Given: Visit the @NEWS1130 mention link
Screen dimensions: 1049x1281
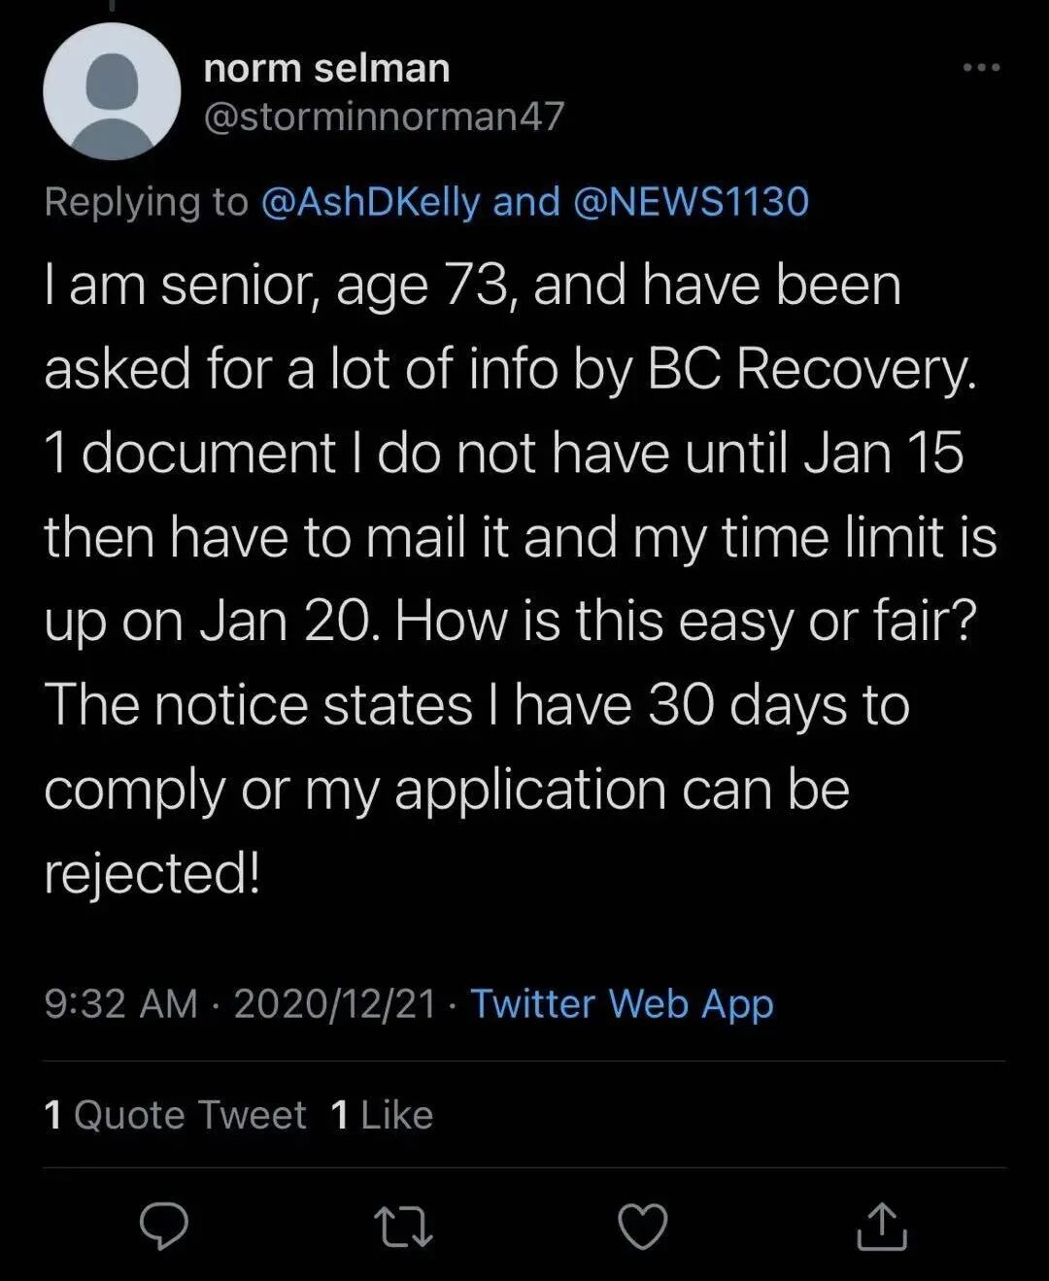Looking at the screenshot, I should [691, 202].
